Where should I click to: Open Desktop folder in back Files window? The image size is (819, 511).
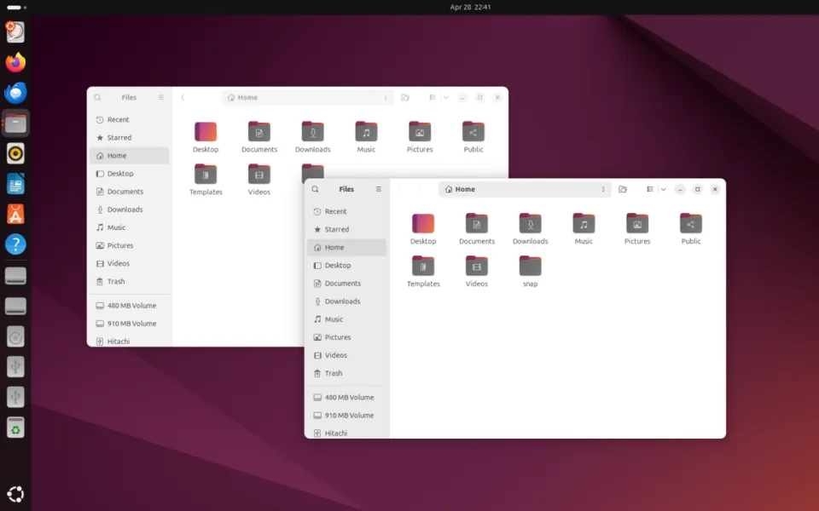pos(206,137)
